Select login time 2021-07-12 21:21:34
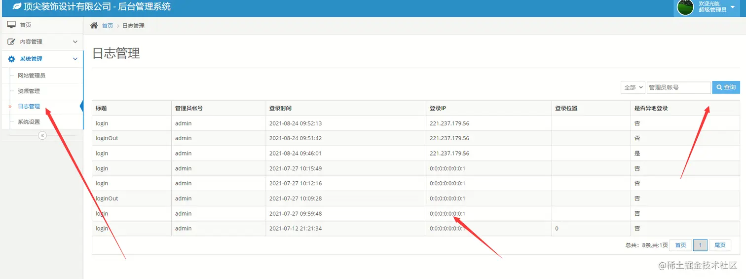746x279 pixels. (x=296, y=229)
